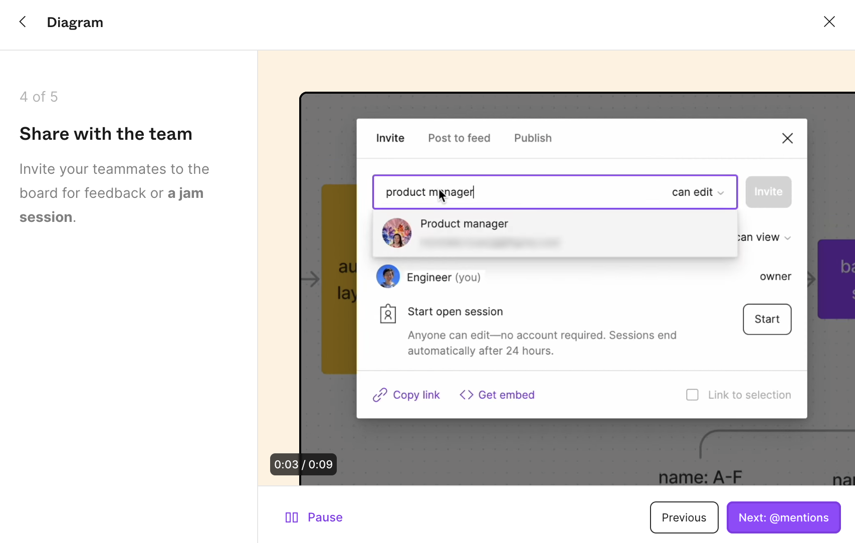Click the Engineer profile avatar
The height and width of the screenshot is (543, 855).
[388, 277]
